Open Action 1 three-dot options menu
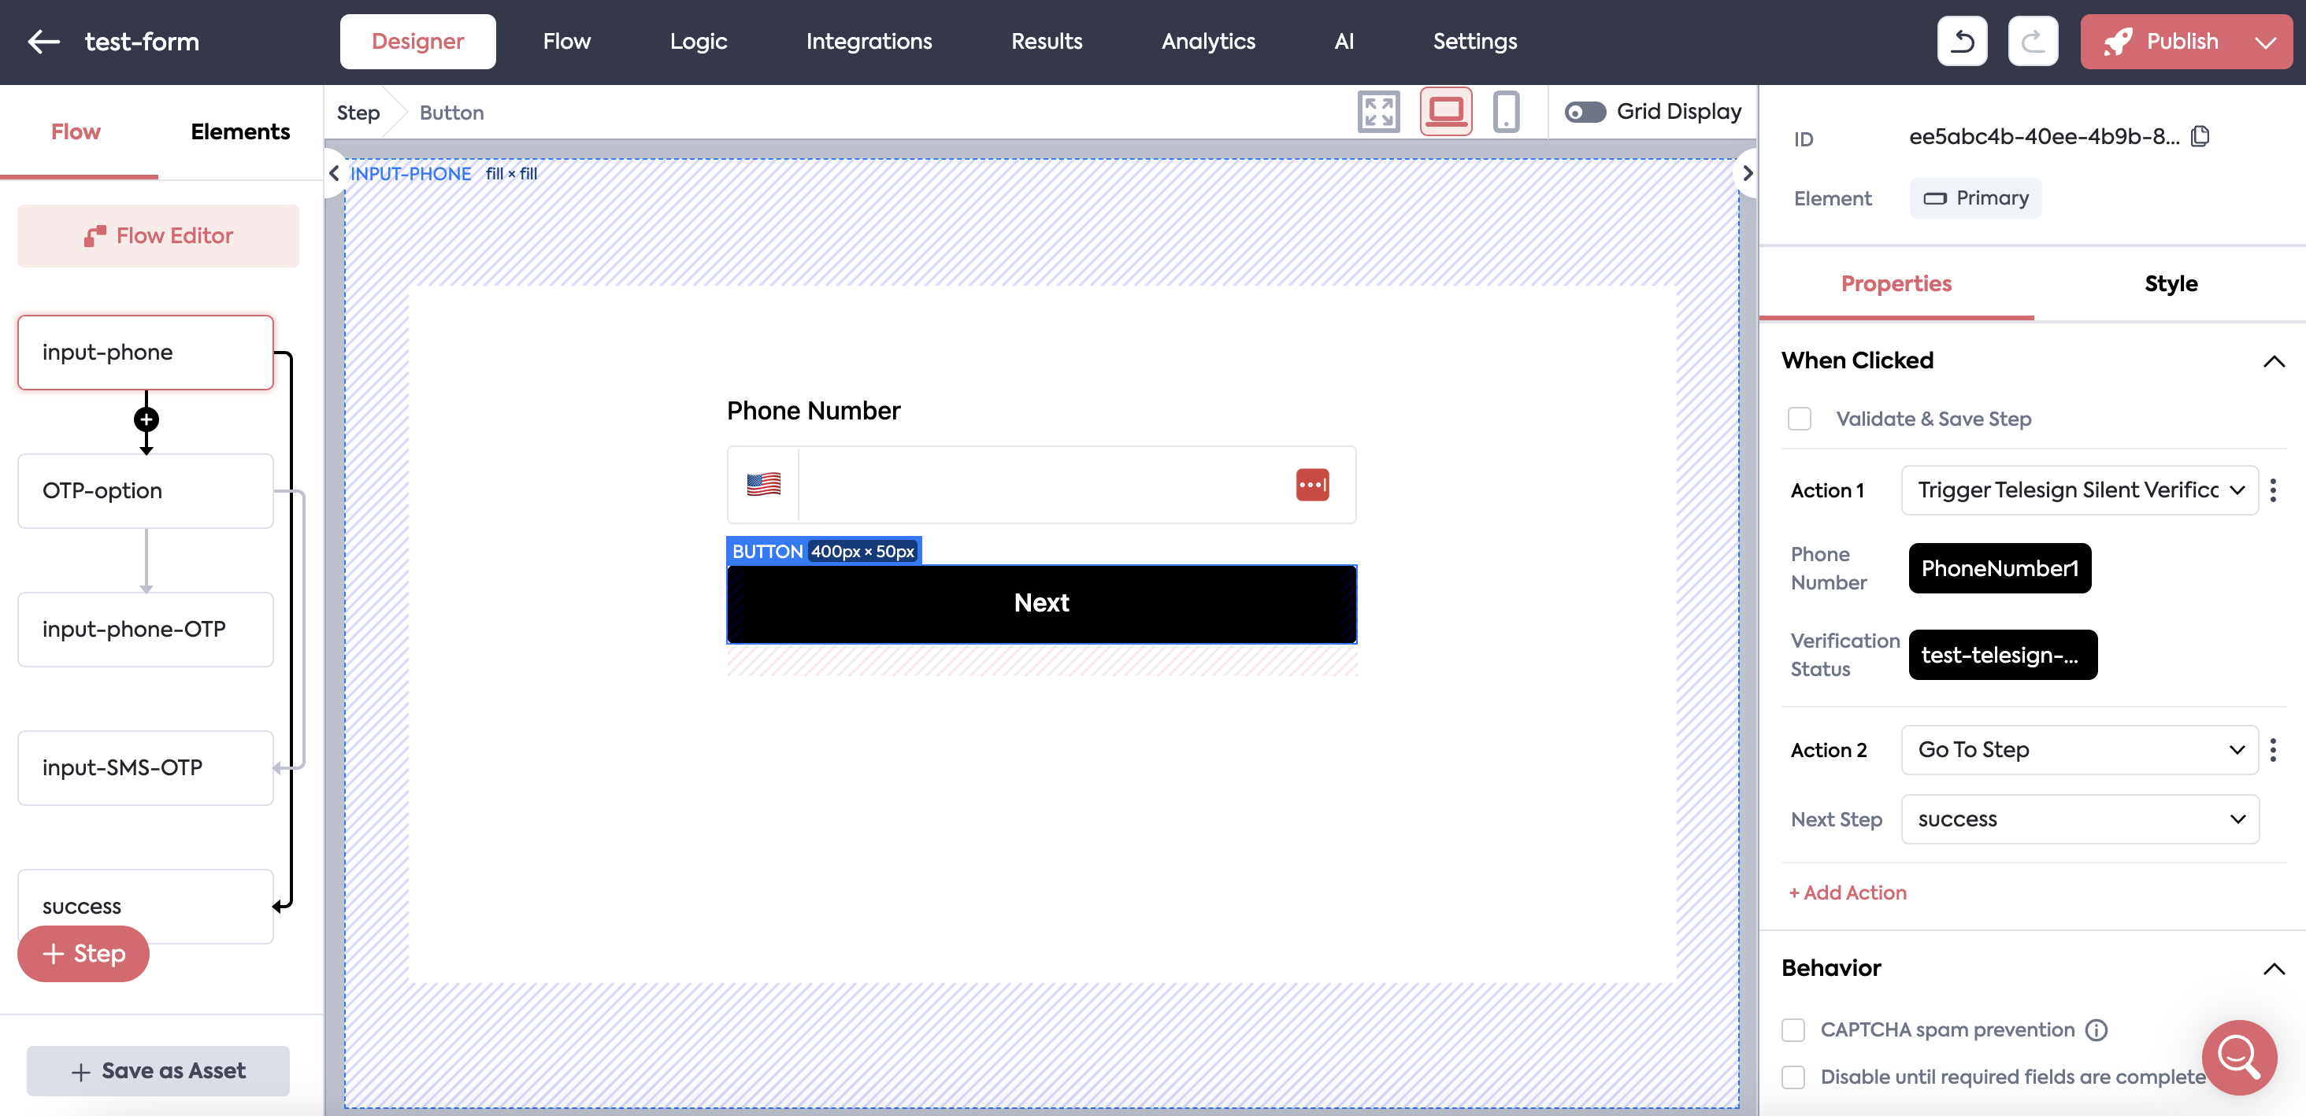 2273,490
